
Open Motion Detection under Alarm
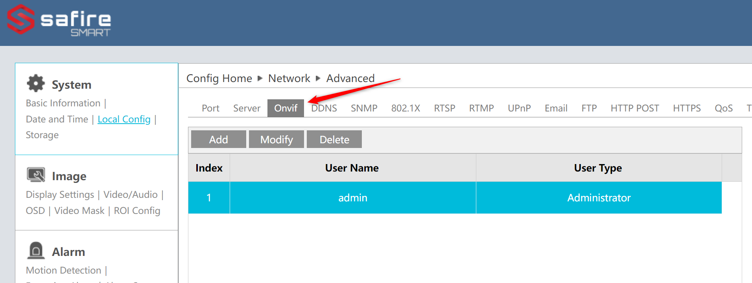63,270
